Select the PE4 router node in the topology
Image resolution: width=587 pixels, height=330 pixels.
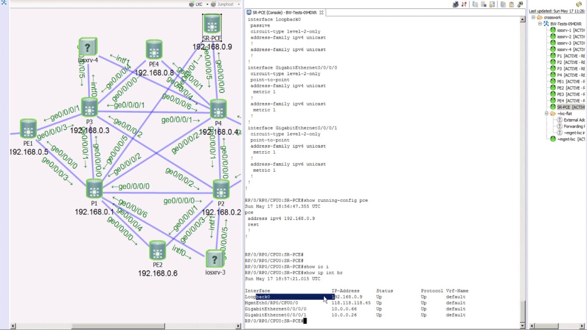(x=154, y=49)
